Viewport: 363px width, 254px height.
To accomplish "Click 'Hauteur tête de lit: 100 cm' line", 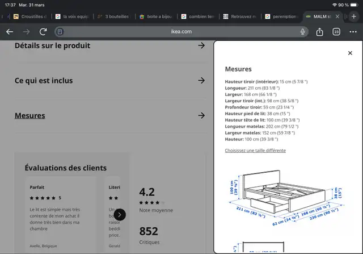I will point(262,120).
